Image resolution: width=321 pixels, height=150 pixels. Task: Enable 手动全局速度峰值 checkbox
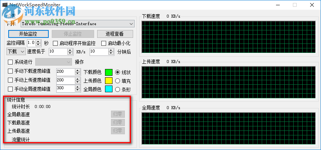pos(10,89)
